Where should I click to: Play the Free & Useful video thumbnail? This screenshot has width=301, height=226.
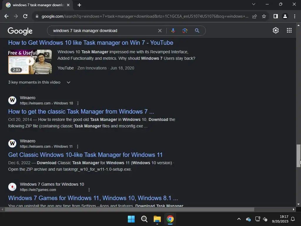[x=30, y=62]
